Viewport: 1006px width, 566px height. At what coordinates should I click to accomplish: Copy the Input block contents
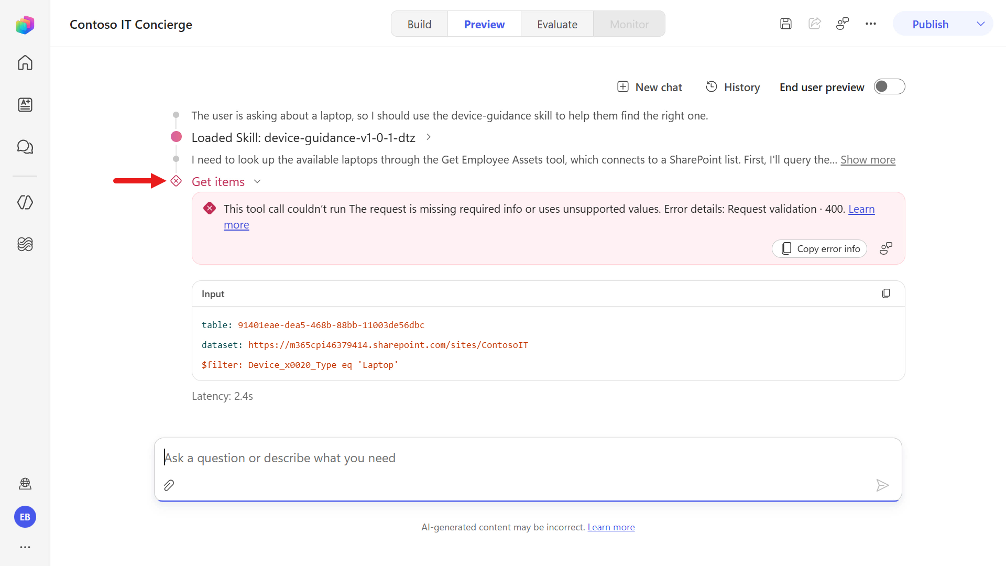click(x=886, y=293)
